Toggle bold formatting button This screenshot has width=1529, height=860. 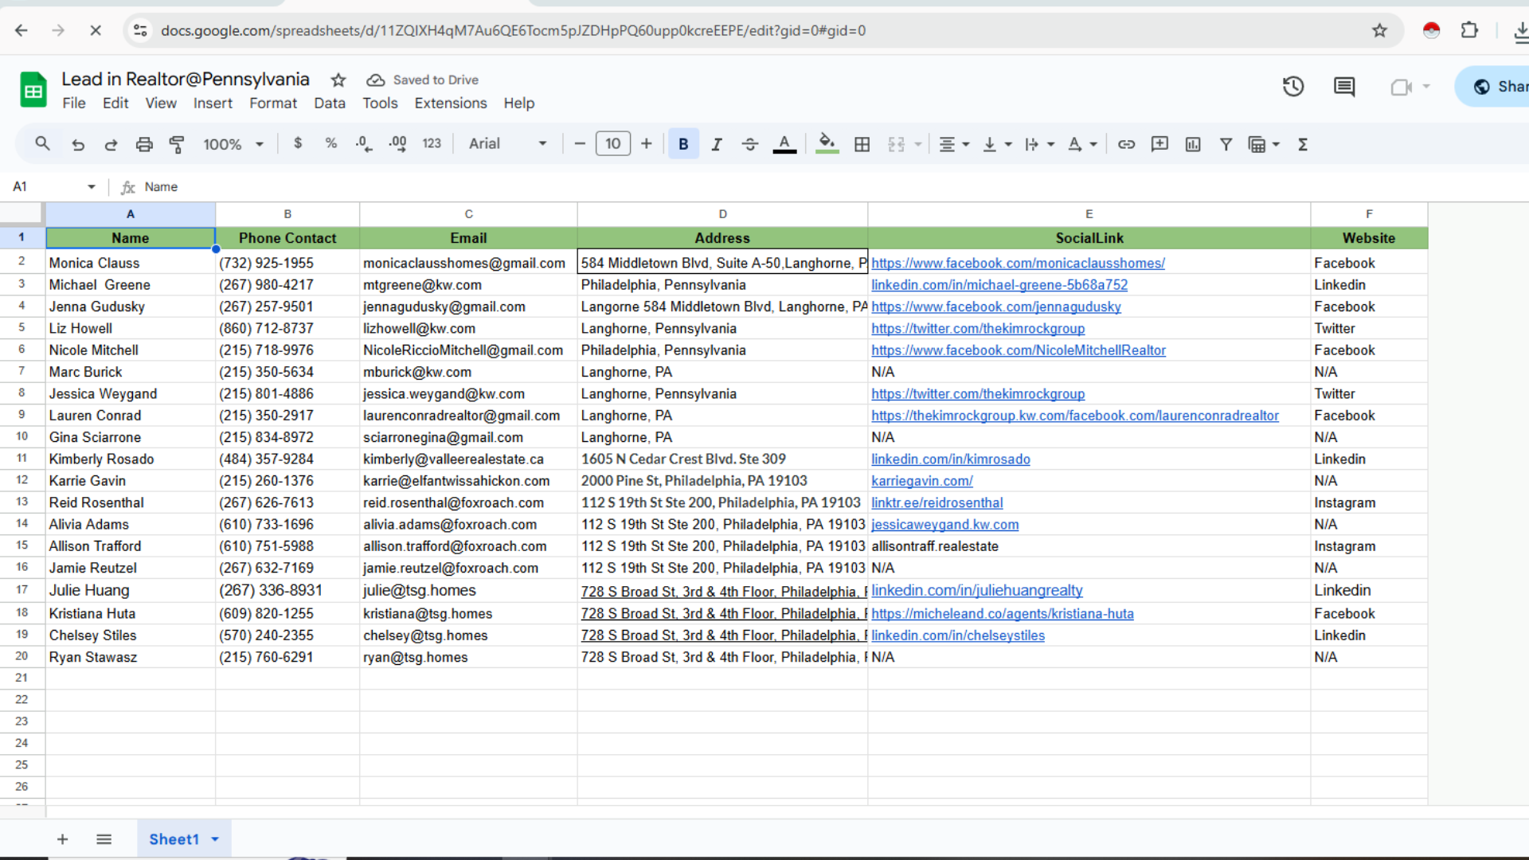(x=683, y=144)
